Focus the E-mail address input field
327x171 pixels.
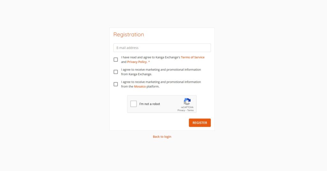click(x=162, y=48)
